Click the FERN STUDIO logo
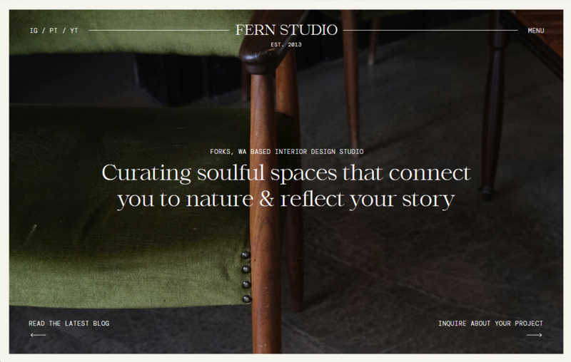Viewport: 571px width, 362px height. 286,30
